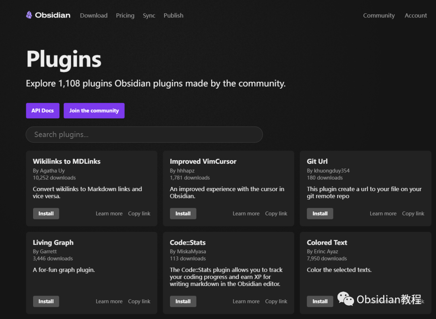
Task: Click the 113 downloads count
Action: pyautogui.click(x=188, y=259)
